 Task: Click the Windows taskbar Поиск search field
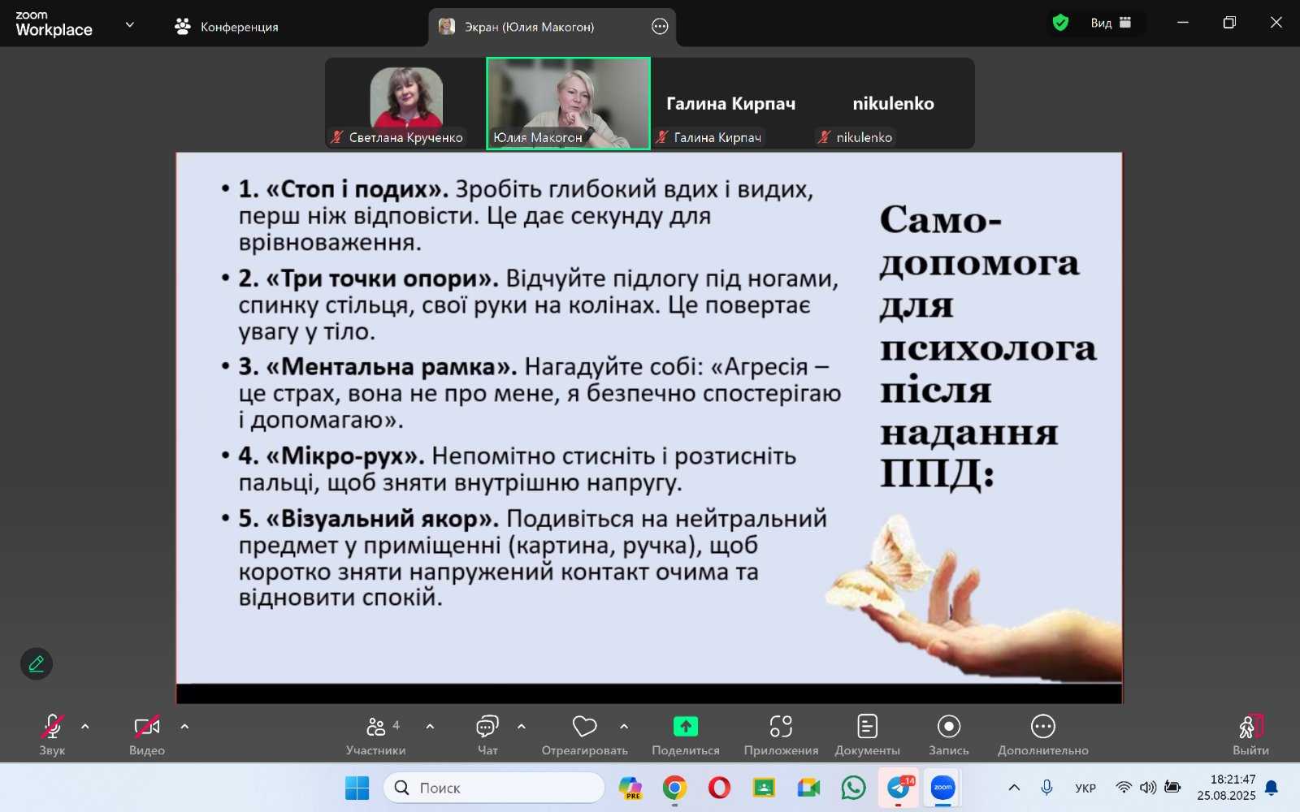(x=494, y=788)
